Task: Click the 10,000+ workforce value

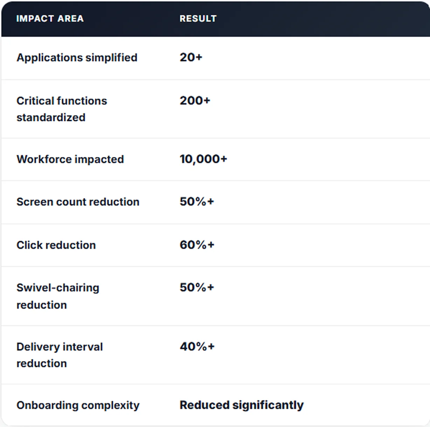Action: 203,159
